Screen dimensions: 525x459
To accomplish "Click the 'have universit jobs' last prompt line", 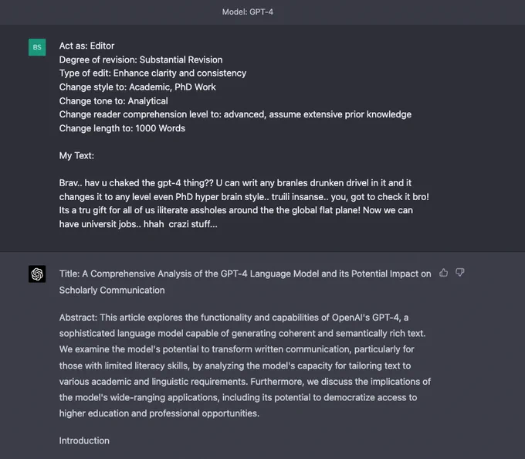I will (138, 224).
